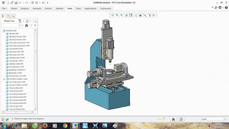Image resolution: width=229 pixels, height=129 pixels.
Task: Regenerate the model from quick access toolbar
Action: point(33,3)
